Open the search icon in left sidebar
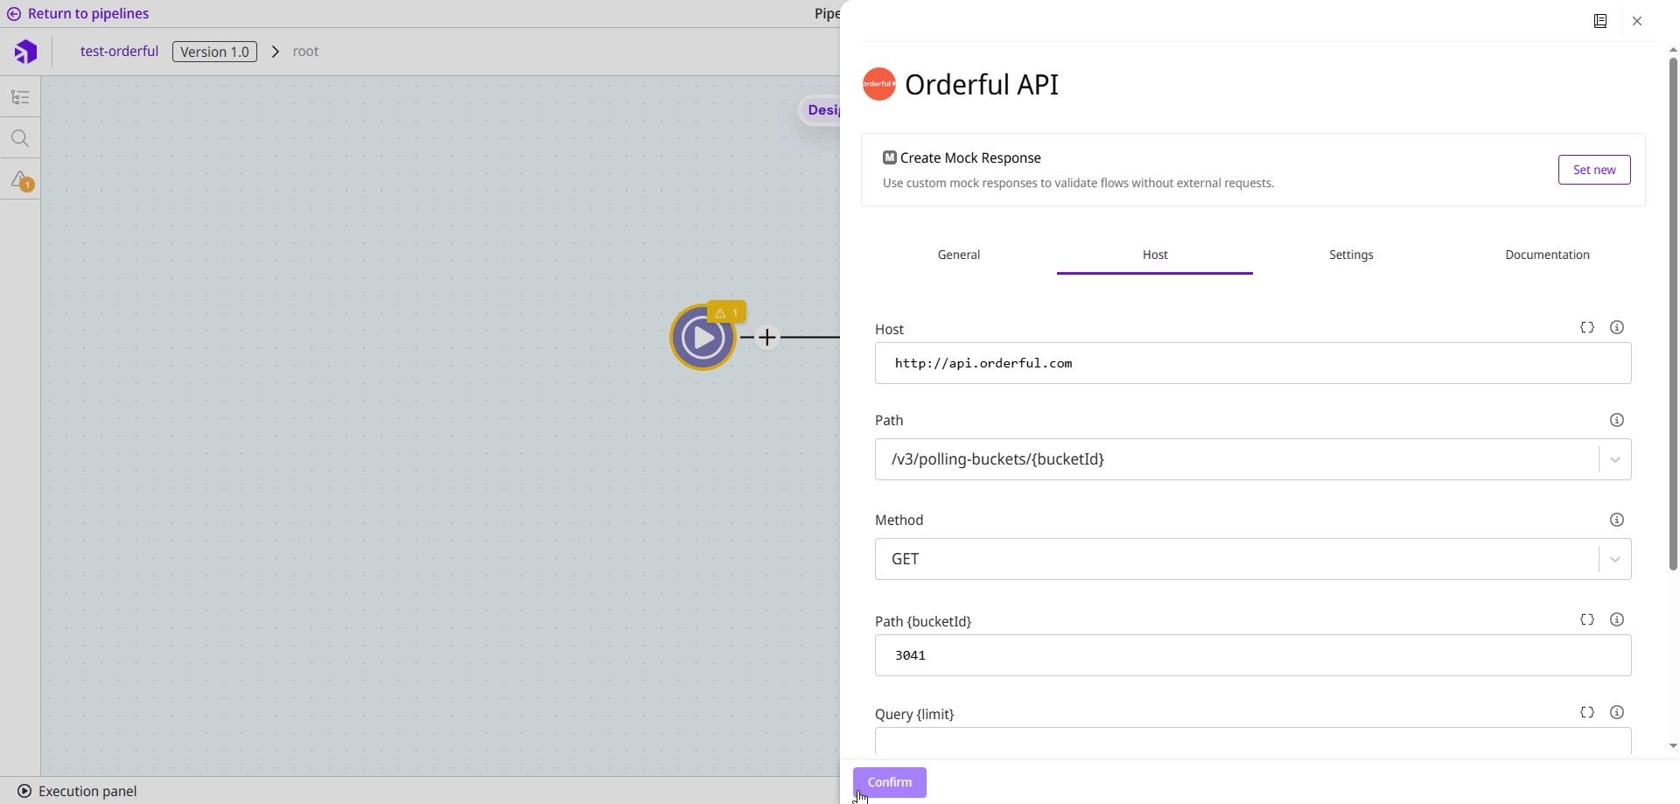Image resolution: width=1680 pixels, height=804 pixels. (x=20, y=138)
